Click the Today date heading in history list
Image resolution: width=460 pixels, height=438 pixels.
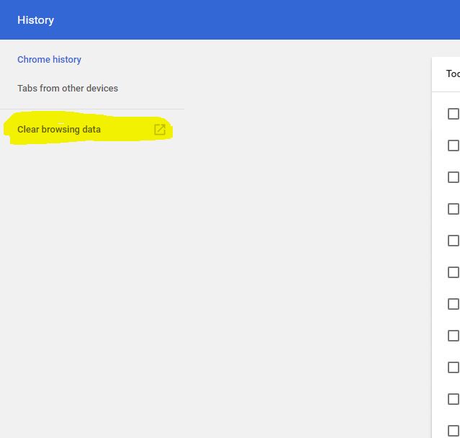point(452,74)
